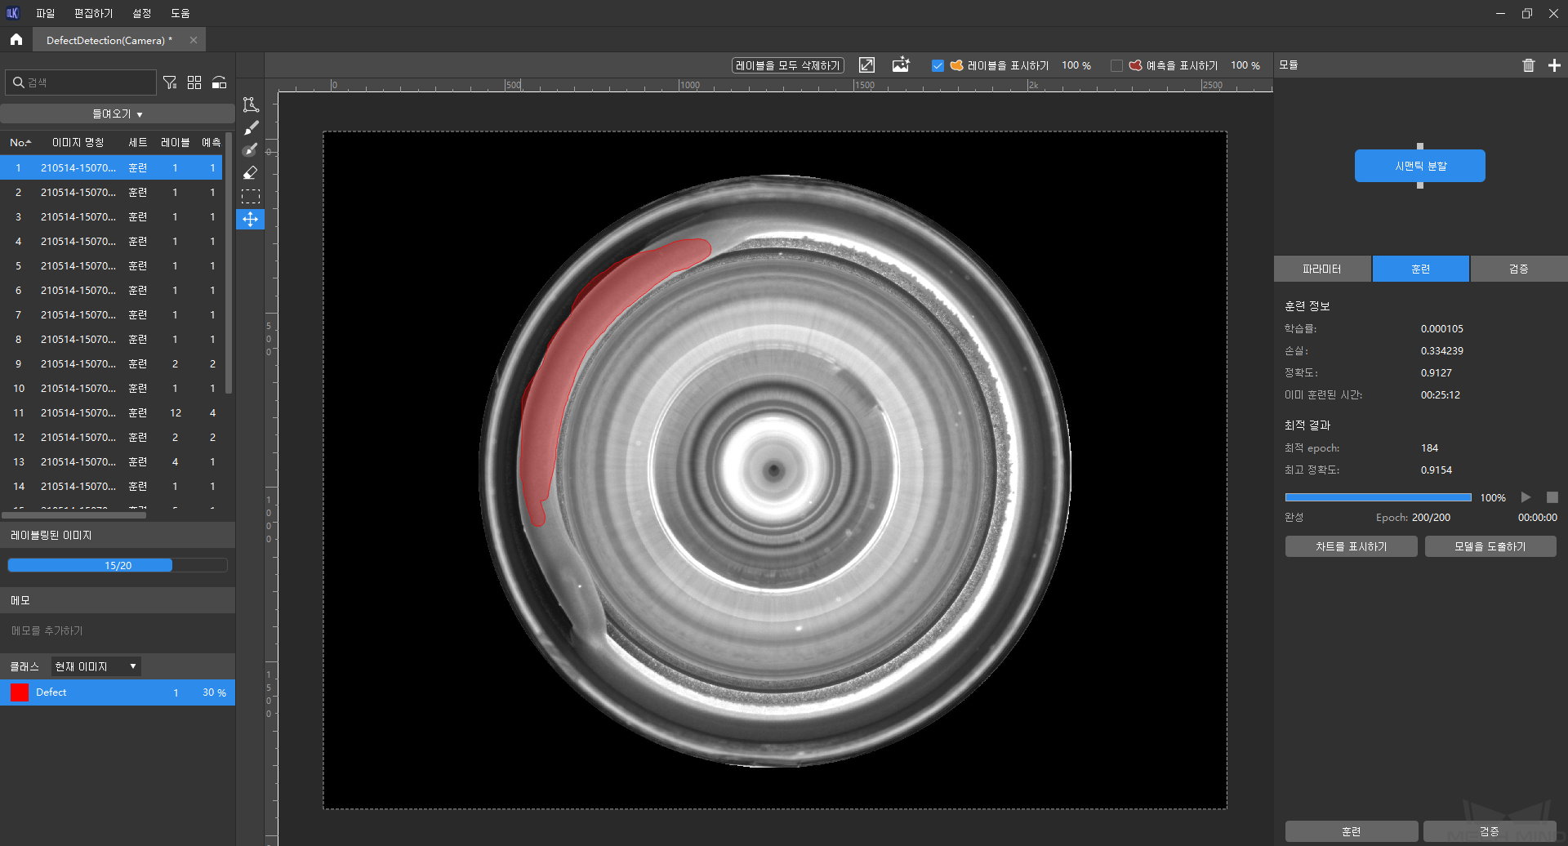Image resolution: width=1568 pixels, height=846 pixels.
Task: Click the dataset set-switch icon beside grid view
Action: (x=219, y=82)
